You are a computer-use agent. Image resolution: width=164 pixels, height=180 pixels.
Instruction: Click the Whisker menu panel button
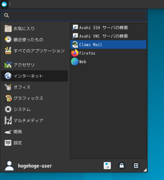(4, 4)
